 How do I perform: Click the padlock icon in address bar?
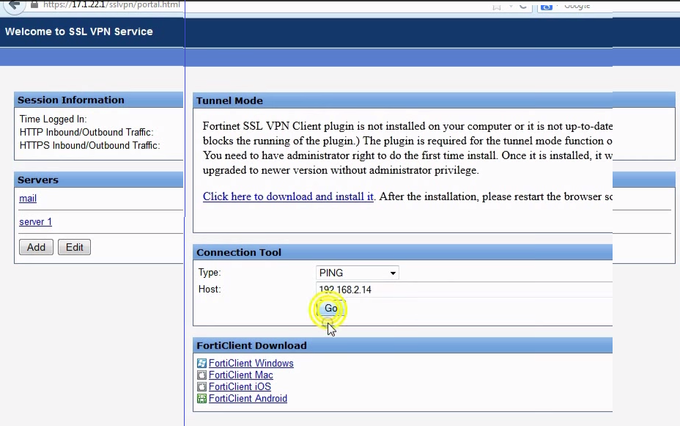click(x=34, y=5)
